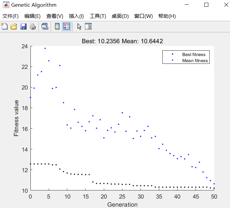Image resolution: width=230 pixels, height=208 pixels.
Task: Select the 'Mean fitness' legend entry
Action: pos(195,60)
